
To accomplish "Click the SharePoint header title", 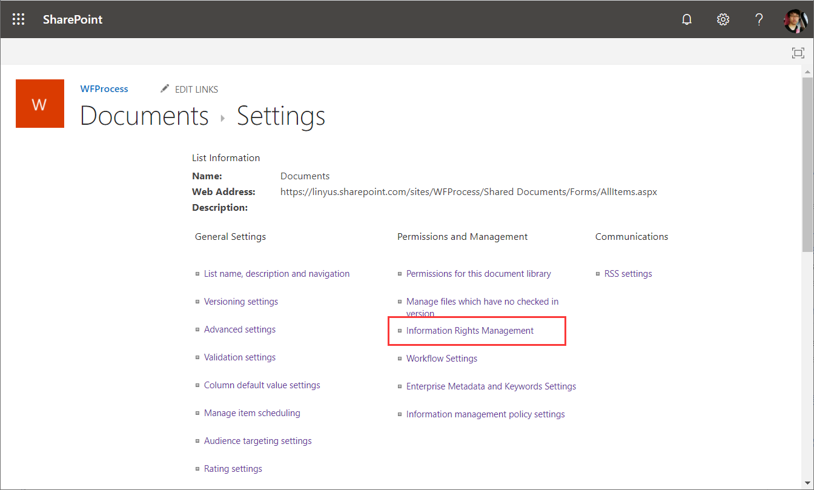I will coord(73,19).
